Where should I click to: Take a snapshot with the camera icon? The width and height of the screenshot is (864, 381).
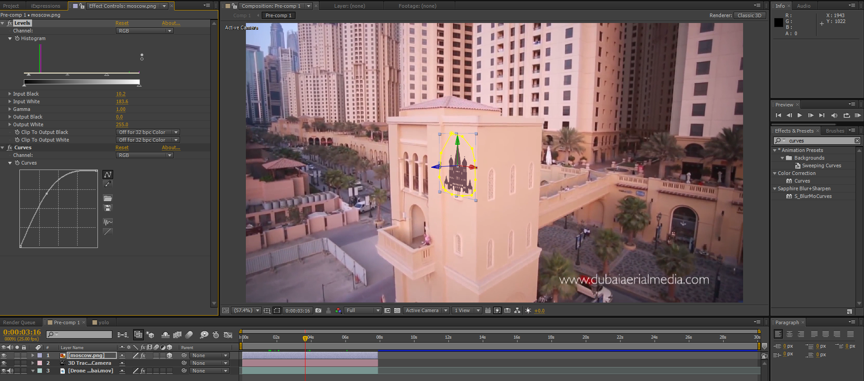(x=319, y=310)
